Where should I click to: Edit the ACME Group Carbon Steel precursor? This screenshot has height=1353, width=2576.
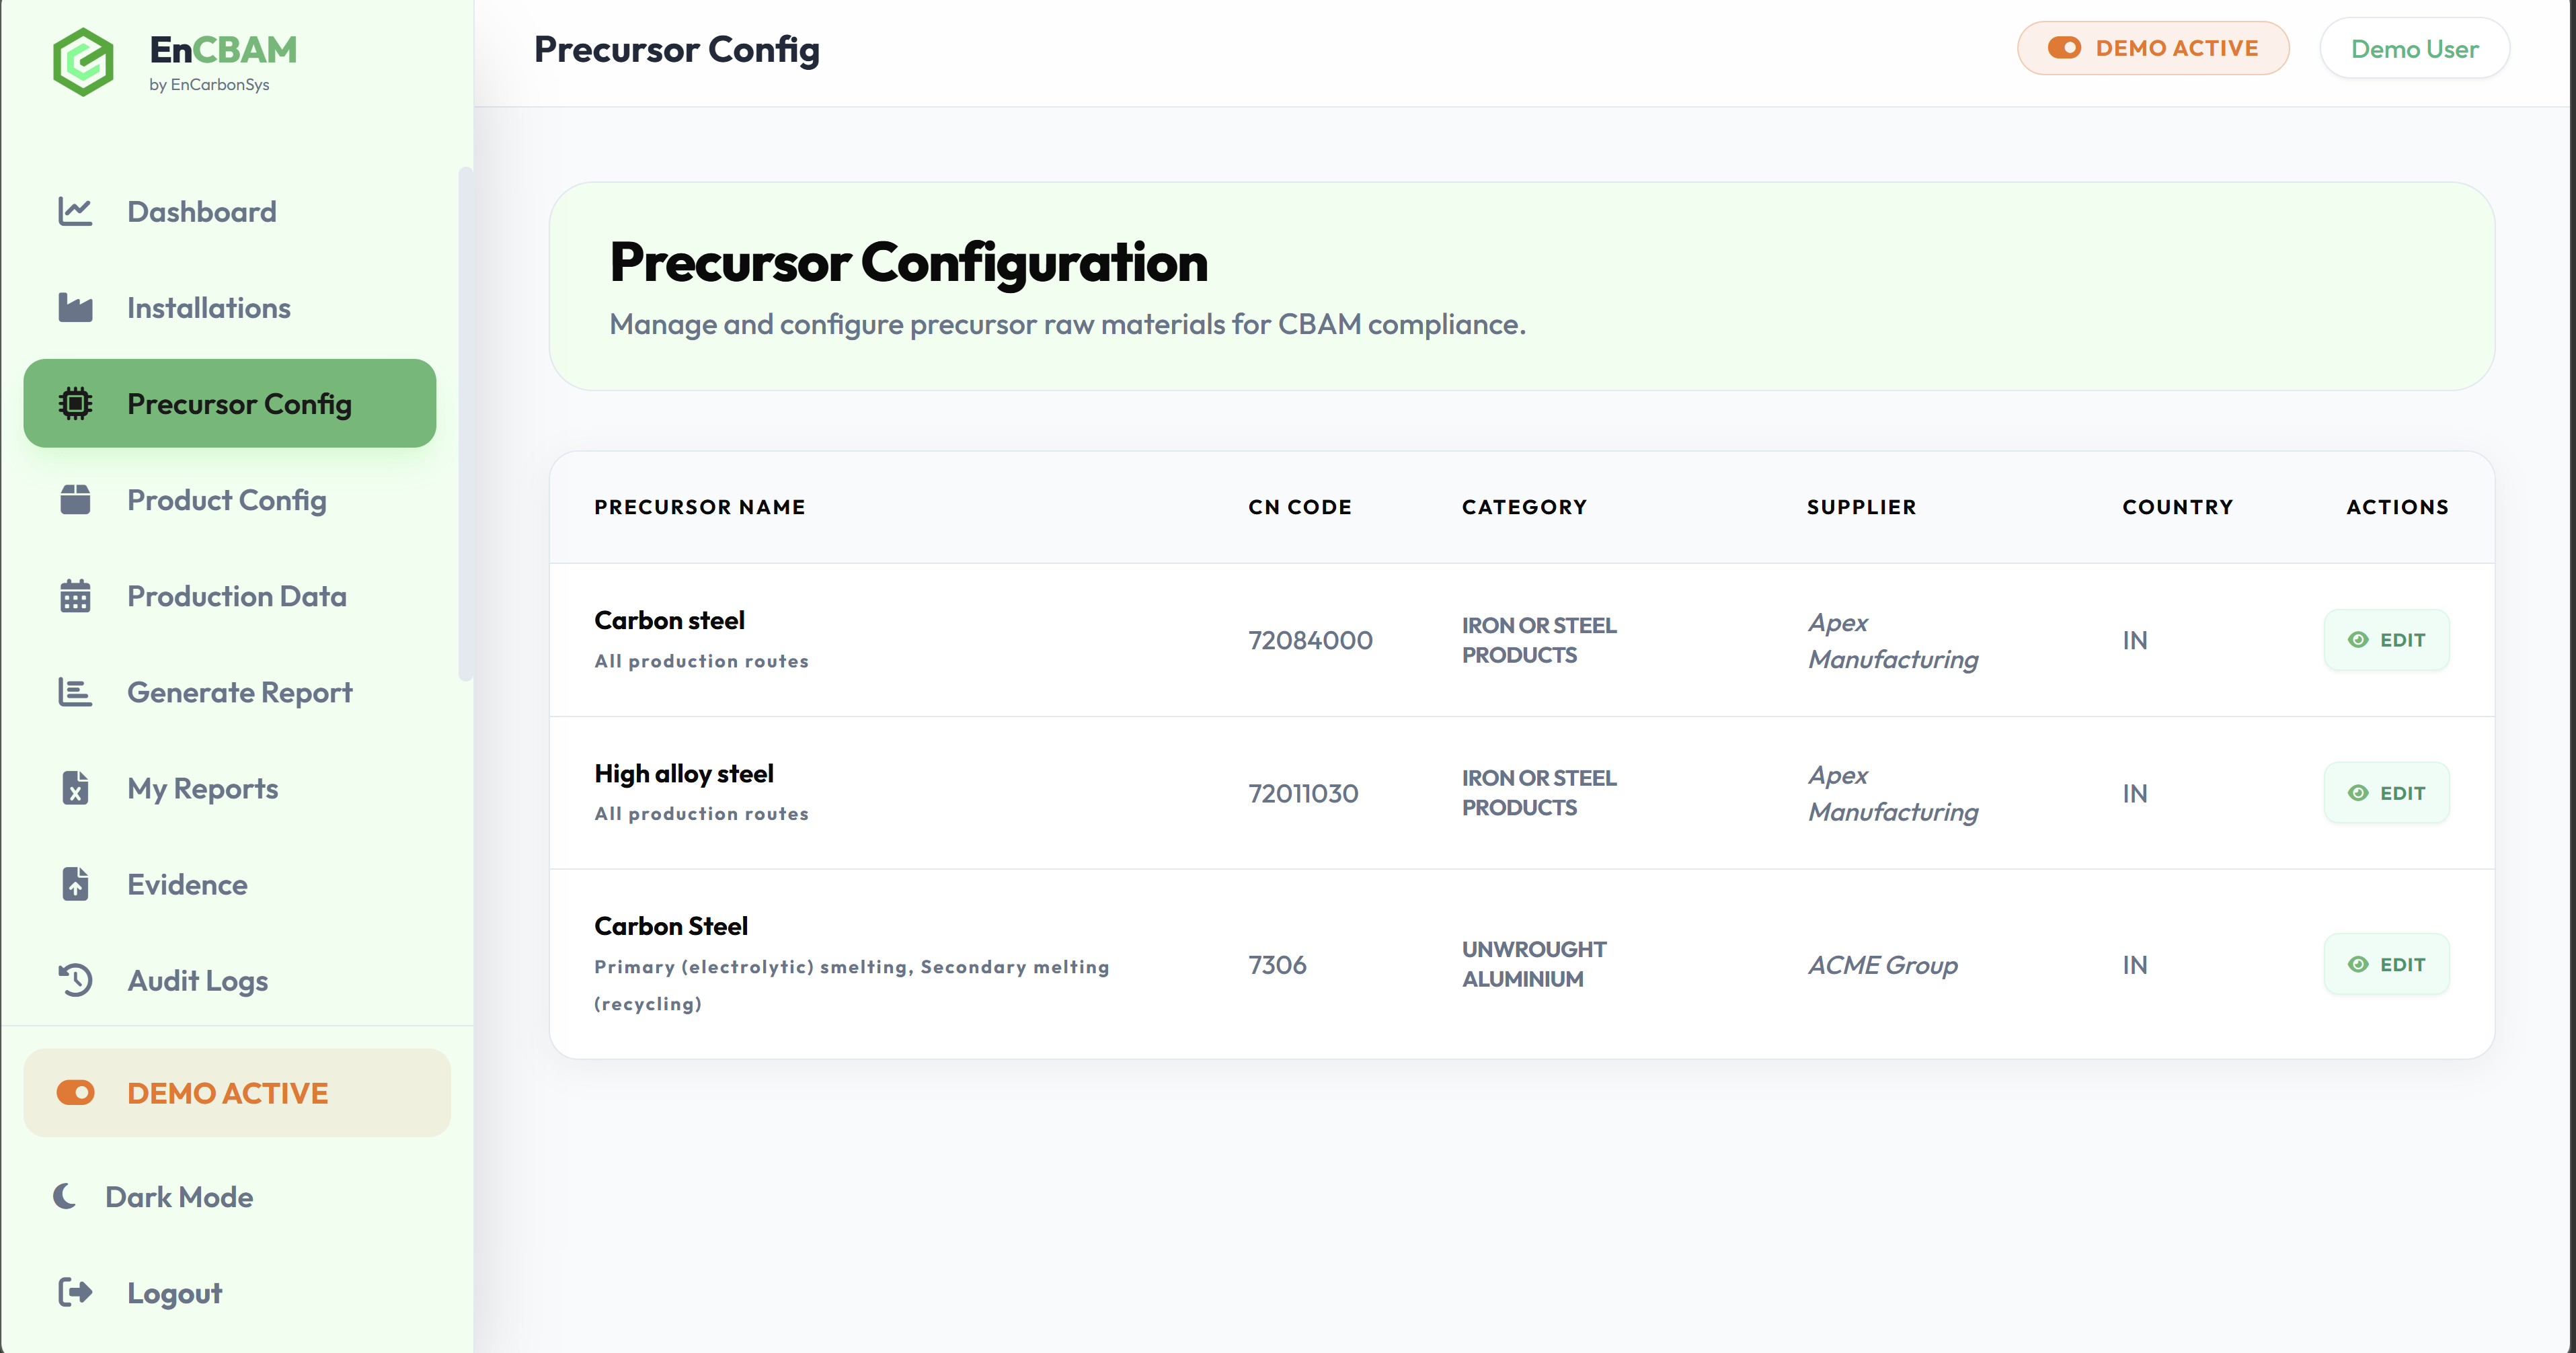click(2387, 963)
